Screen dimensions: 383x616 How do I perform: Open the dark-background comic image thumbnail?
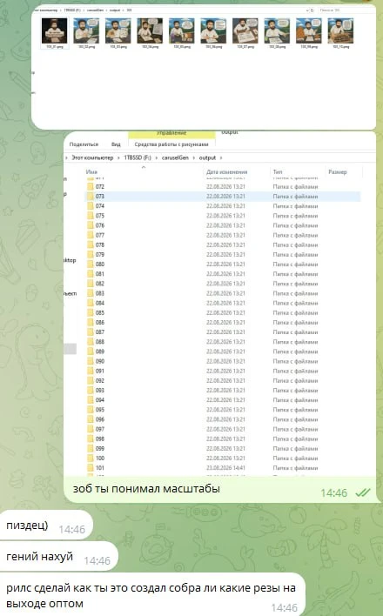55,30
